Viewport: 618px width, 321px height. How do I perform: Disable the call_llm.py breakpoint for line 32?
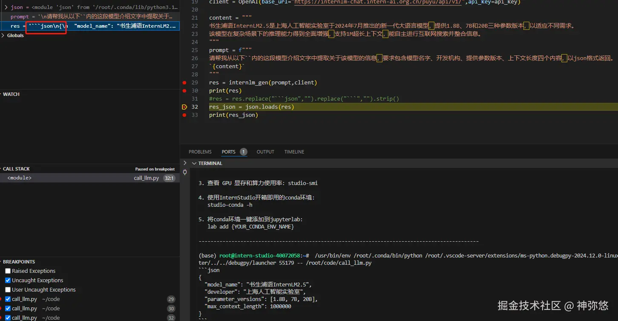click(x=8, y=318)
